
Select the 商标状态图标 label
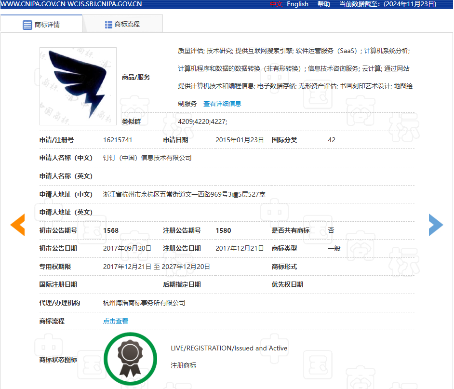pyautogui.click(x=58, y=360)
